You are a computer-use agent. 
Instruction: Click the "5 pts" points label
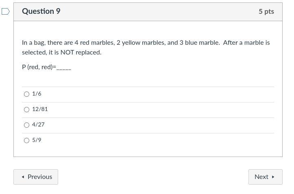pos(266,11)
